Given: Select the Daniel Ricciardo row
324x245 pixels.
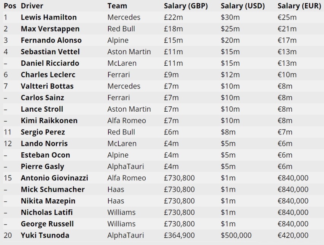Looking at the screenshot, I should pyautogui.click(x=162, y=63).
